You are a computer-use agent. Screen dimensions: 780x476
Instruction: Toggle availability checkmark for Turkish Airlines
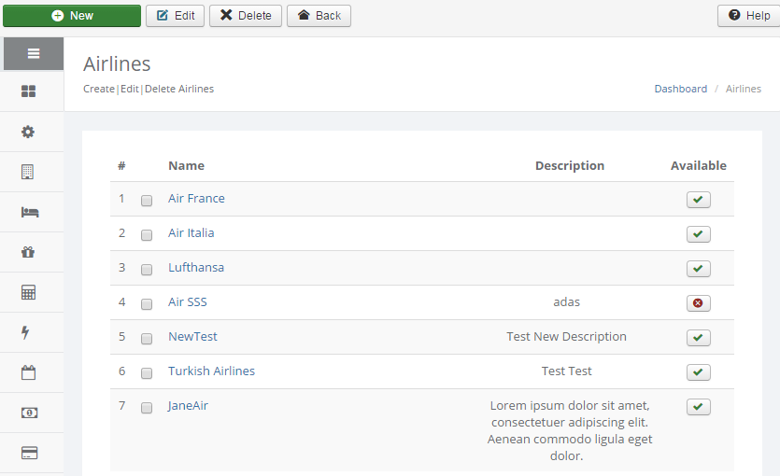click(x=699, y=372)
